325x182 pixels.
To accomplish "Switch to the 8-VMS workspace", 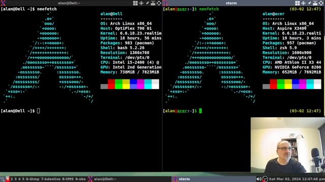I will [x=68, y=179].
